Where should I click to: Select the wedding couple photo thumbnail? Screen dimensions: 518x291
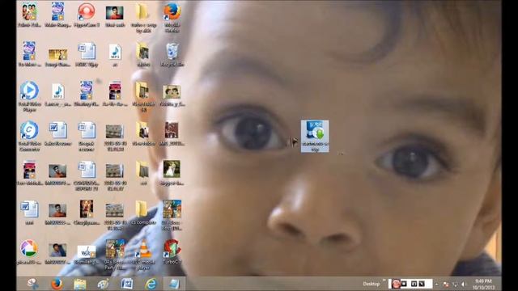pyautogui.click(x=172, y=173)
